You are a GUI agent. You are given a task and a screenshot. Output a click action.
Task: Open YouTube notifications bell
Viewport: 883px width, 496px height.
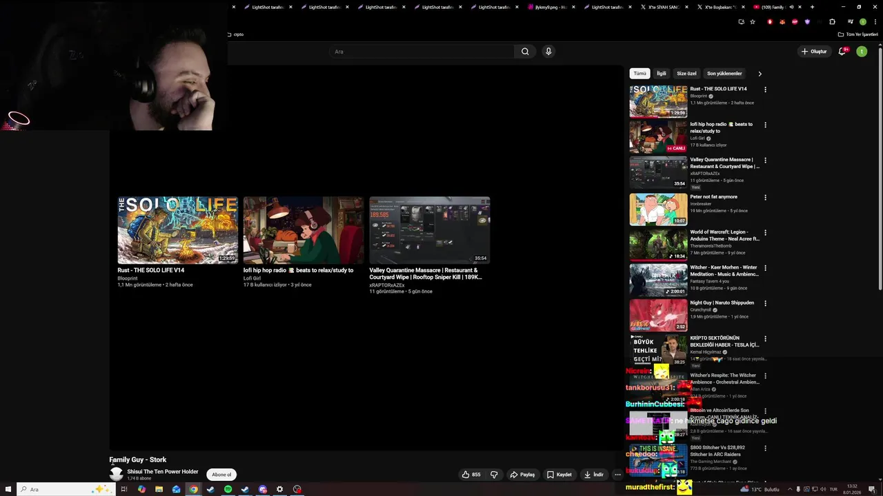point(842,52)
